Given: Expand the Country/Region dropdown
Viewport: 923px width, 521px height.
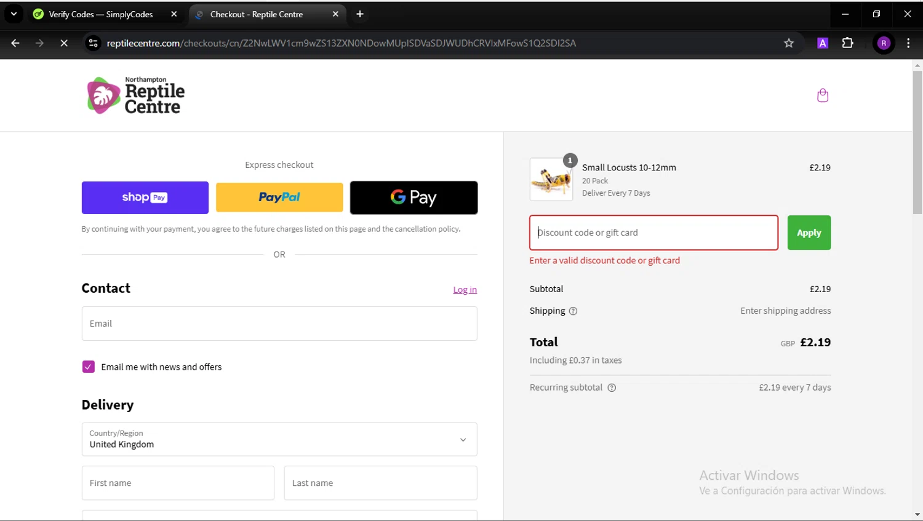Looking at the screenshot, I should pyautogui.click(x=279, y=439).
